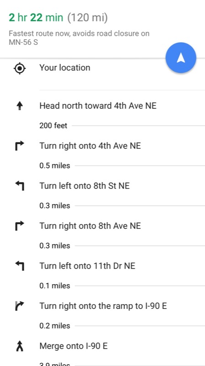Click the Your location target icon
This screenshot has height=366, width=205.
(x=20, y=68)
